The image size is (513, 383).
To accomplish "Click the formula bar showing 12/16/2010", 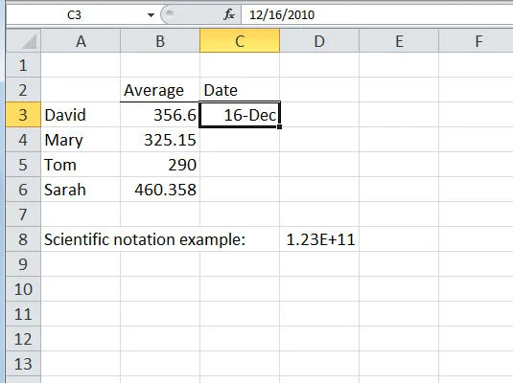I will pyautogui.click(x=377, y=15).
